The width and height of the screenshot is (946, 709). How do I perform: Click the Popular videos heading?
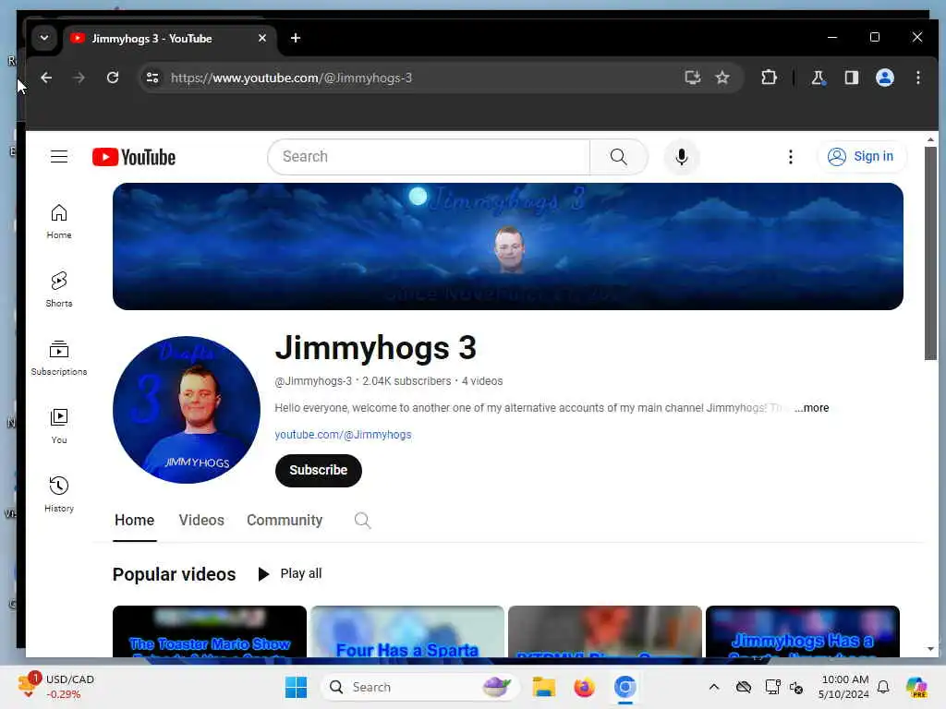click(x=174, y=574)
